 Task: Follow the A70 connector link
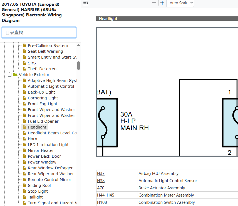click(x=101, y=188)
